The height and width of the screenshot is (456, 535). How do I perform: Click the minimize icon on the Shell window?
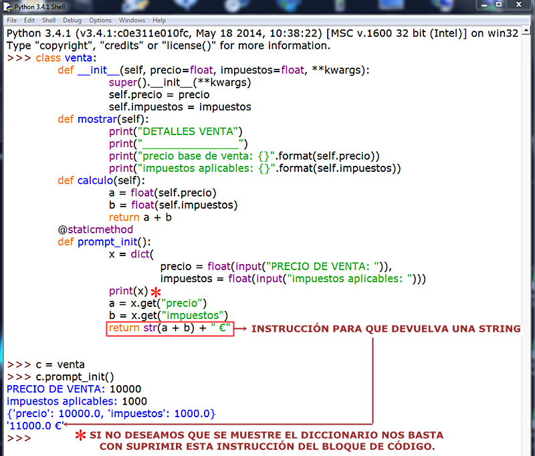point(484,5)
